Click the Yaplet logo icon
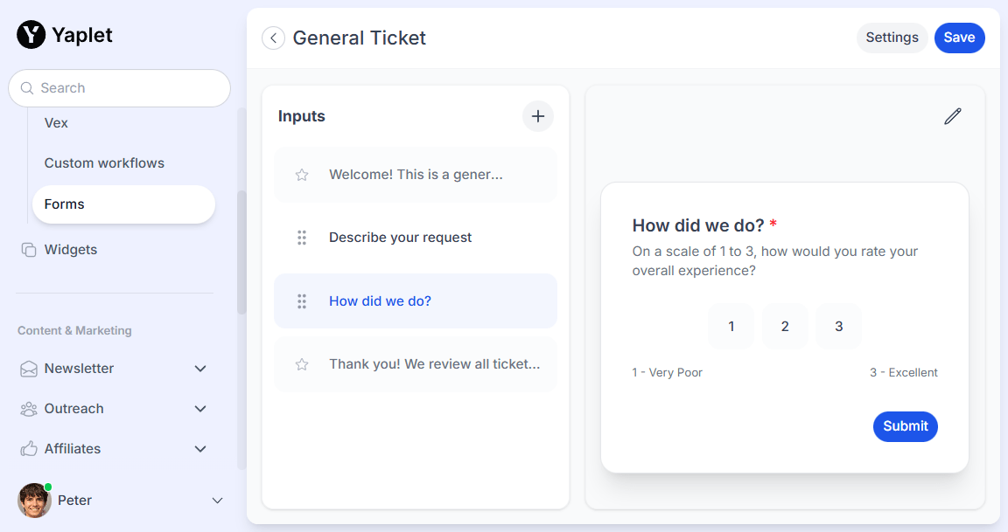Screen dimensions: 1008x532 [x=31, y=35]
